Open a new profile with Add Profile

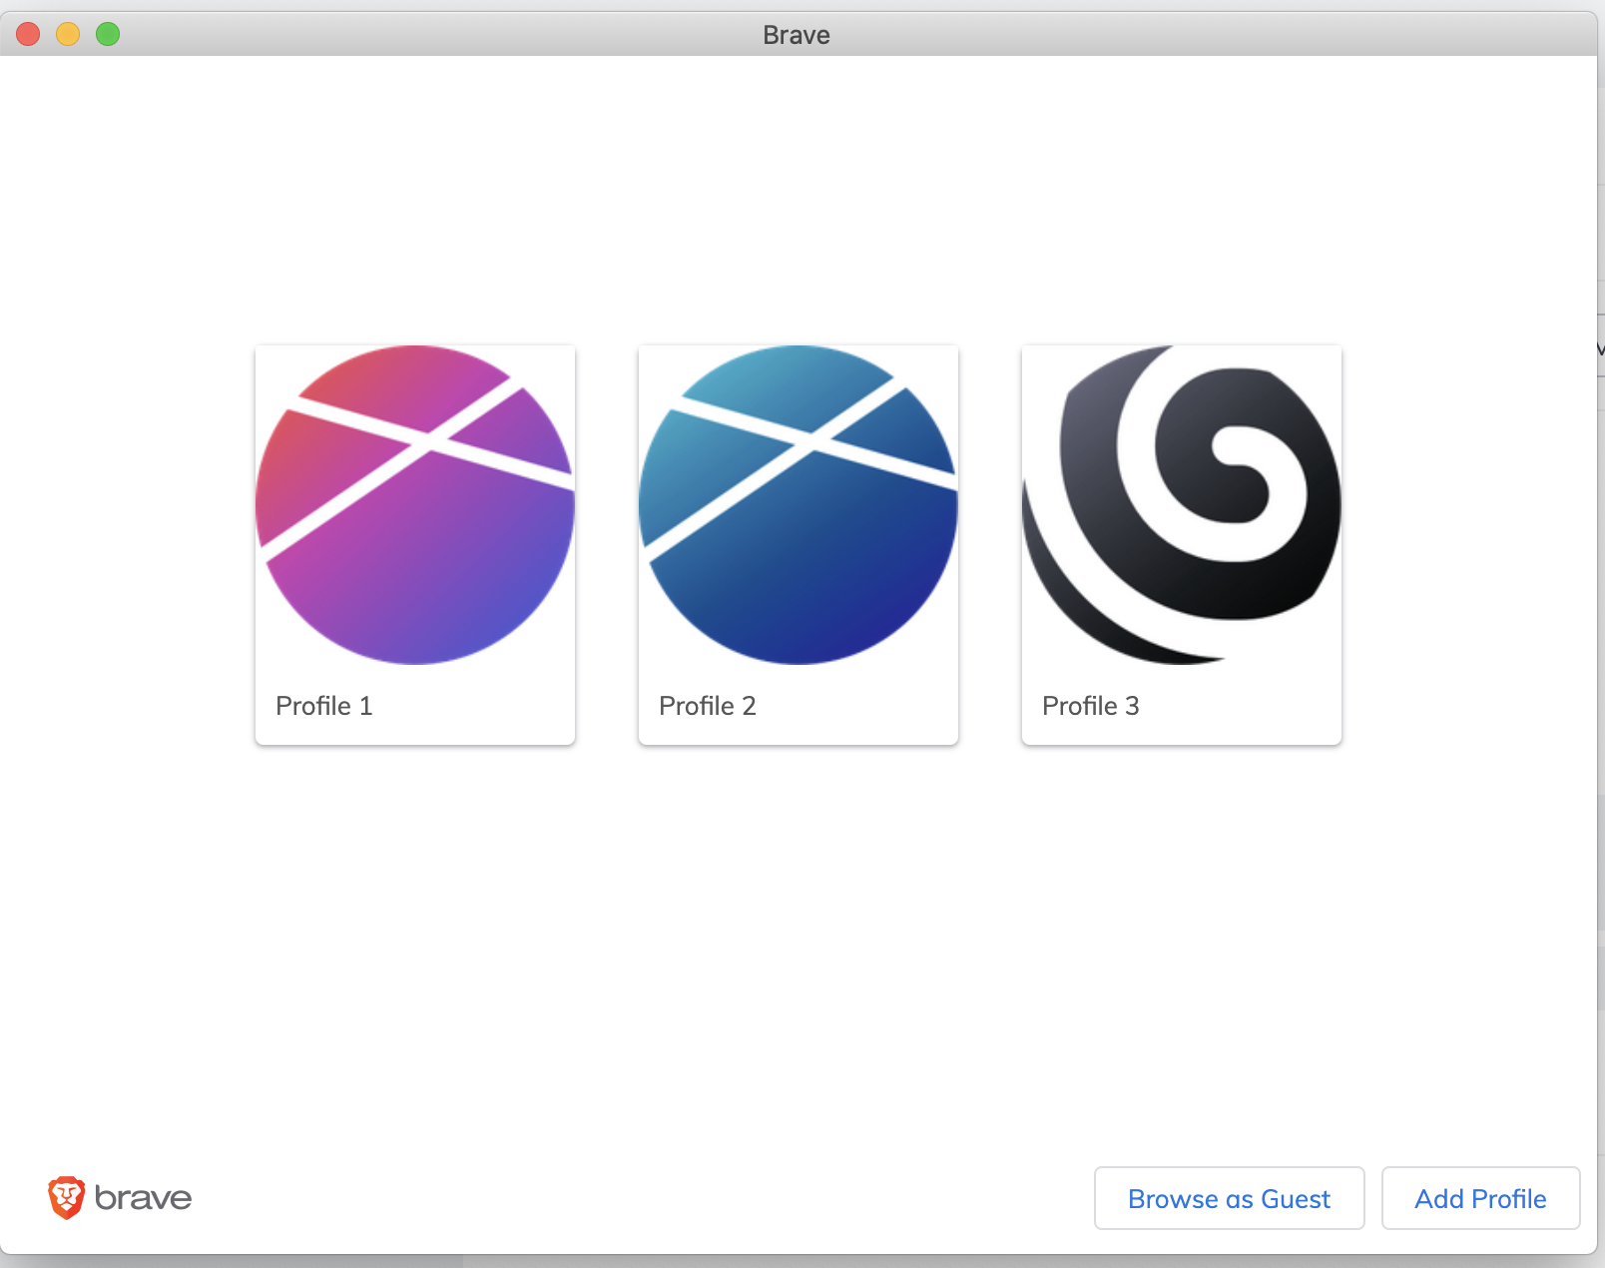click(x=1480, y=1198)
